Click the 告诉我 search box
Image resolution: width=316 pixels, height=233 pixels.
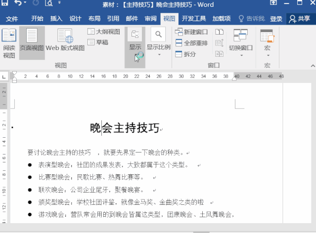click(252, 19)
